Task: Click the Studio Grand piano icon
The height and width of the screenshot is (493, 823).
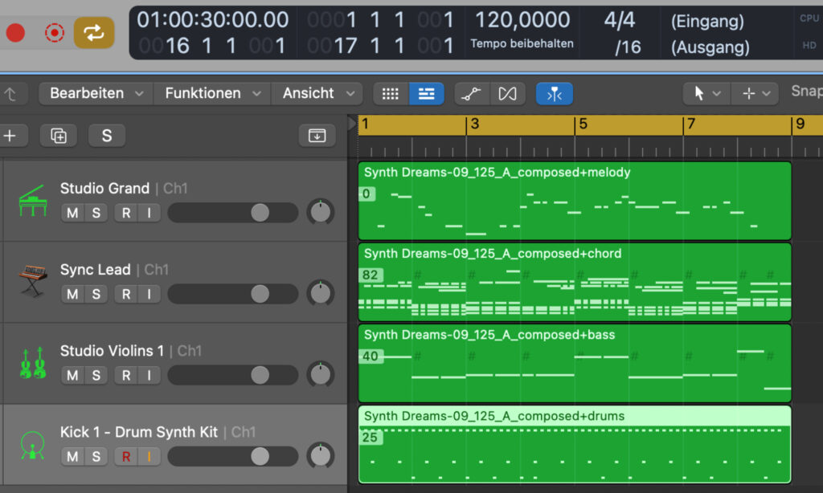Action: click(x=32, y=201)
